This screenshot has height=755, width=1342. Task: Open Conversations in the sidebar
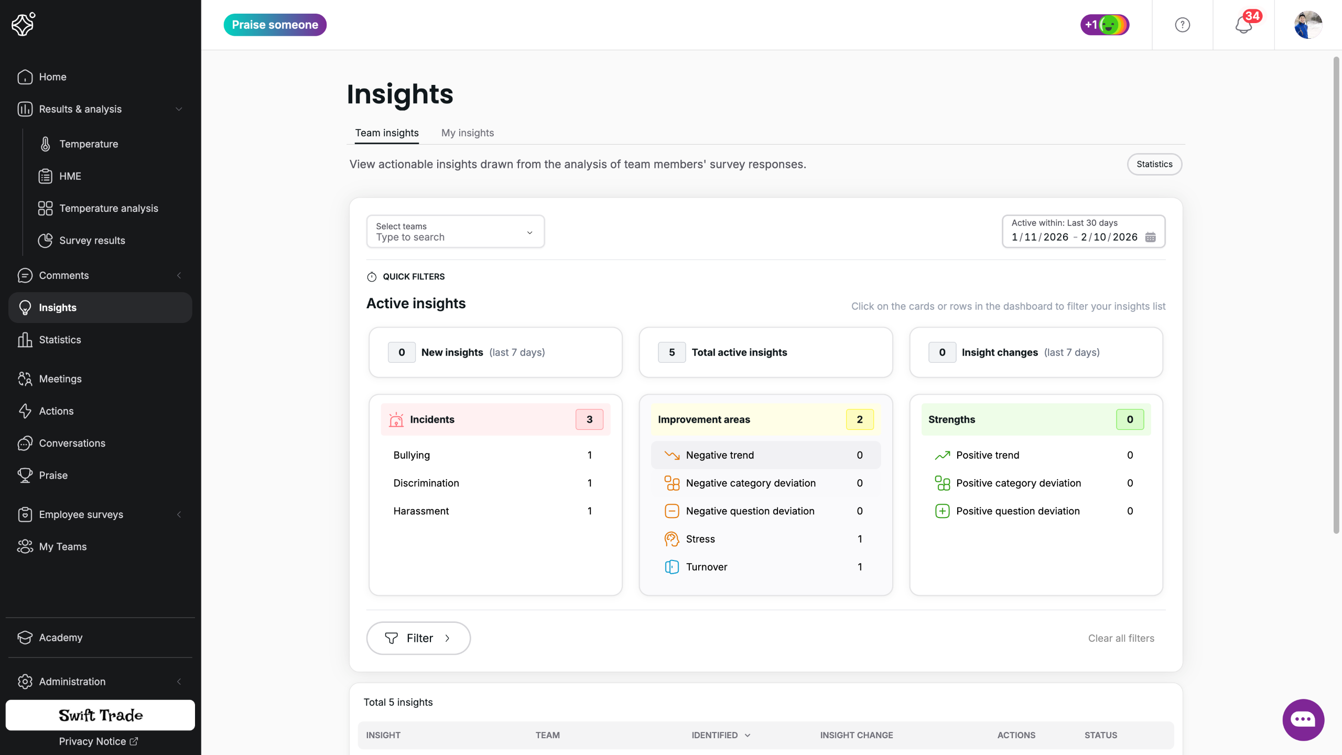click(72, 443)
